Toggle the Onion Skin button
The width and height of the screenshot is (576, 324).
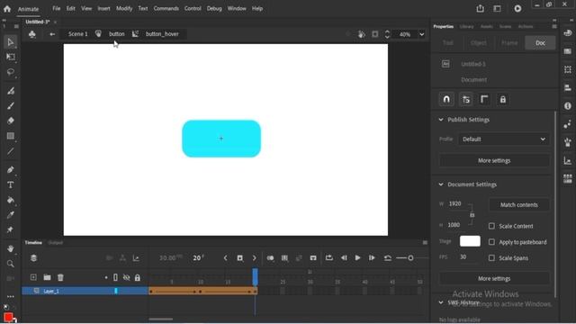pos(270,258)
